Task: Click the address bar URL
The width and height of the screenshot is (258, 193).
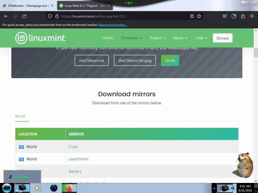Action: point(93,16)
